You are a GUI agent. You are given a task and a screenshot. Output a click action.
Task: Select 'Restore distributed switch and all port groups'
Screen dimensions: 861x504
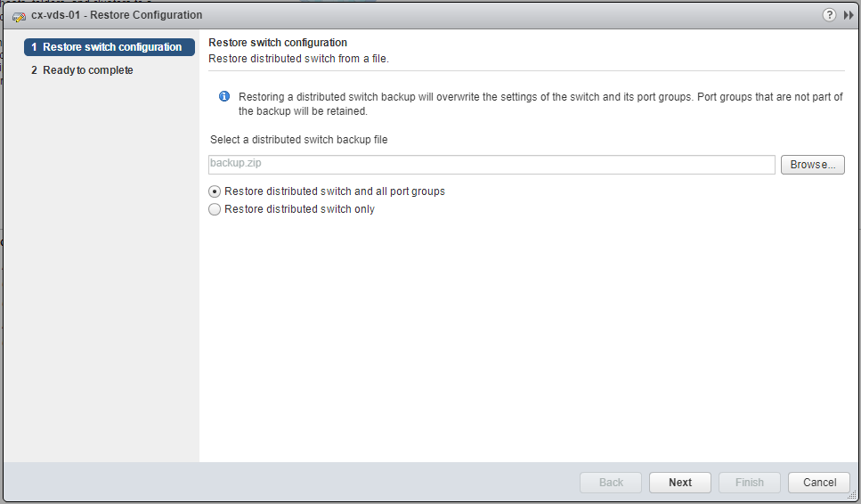(214, 191)
